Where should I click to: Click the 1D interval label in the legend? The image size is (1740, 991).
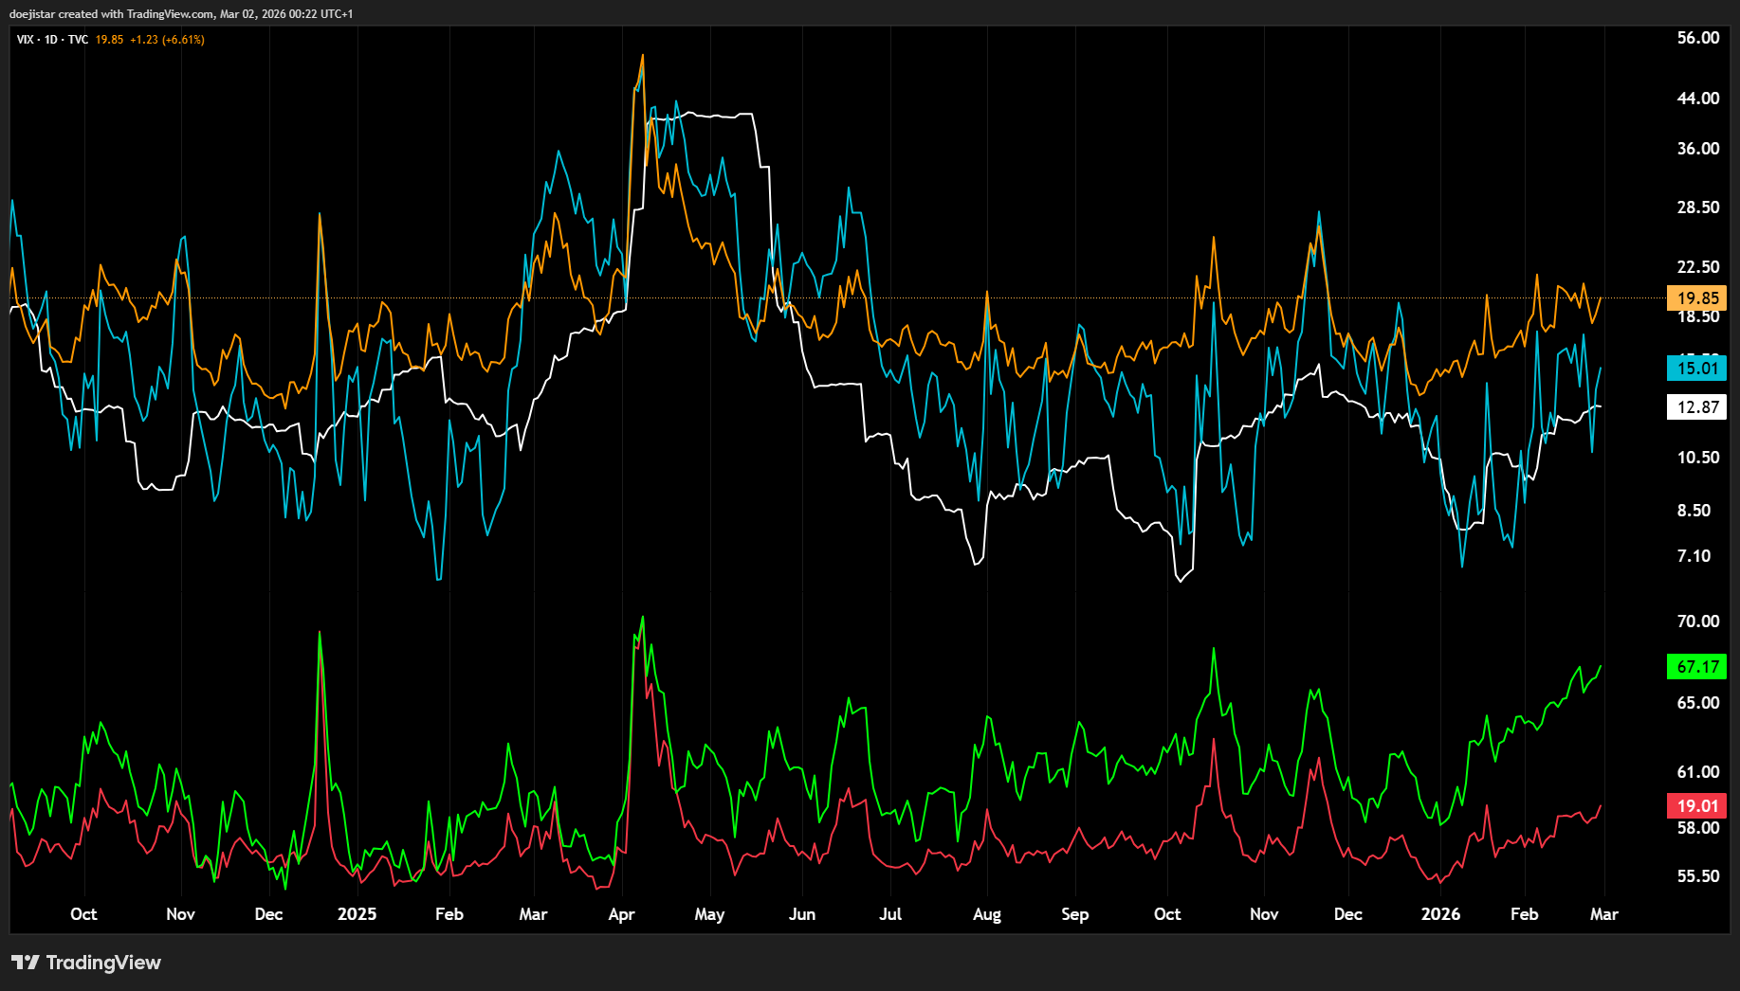click(51, 40)
